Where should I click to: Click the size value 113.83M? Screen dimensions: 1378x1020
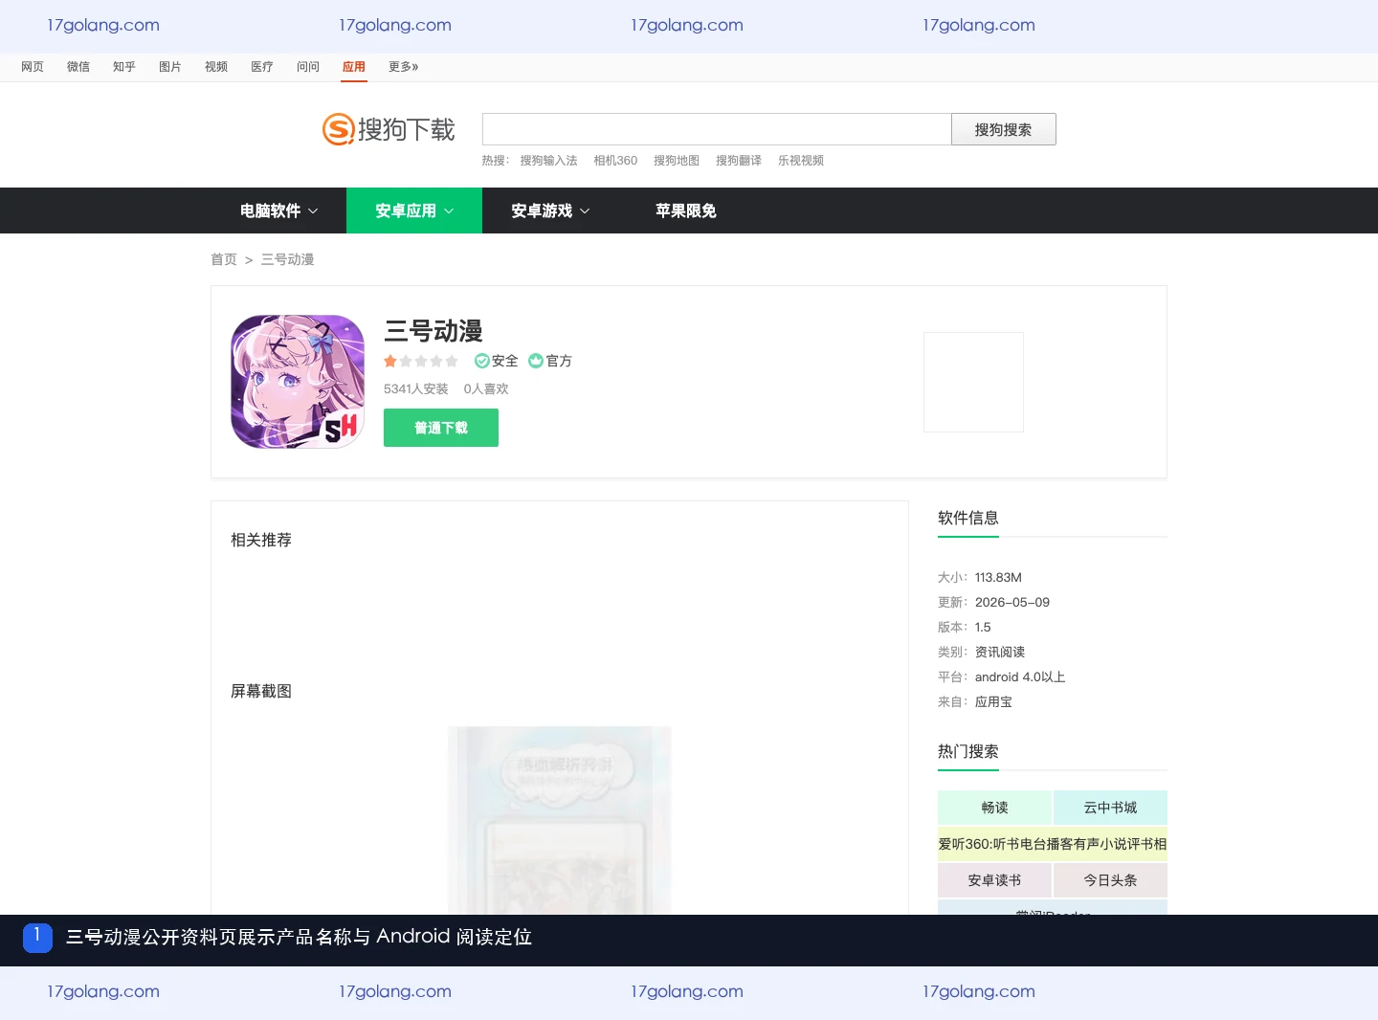998,577
